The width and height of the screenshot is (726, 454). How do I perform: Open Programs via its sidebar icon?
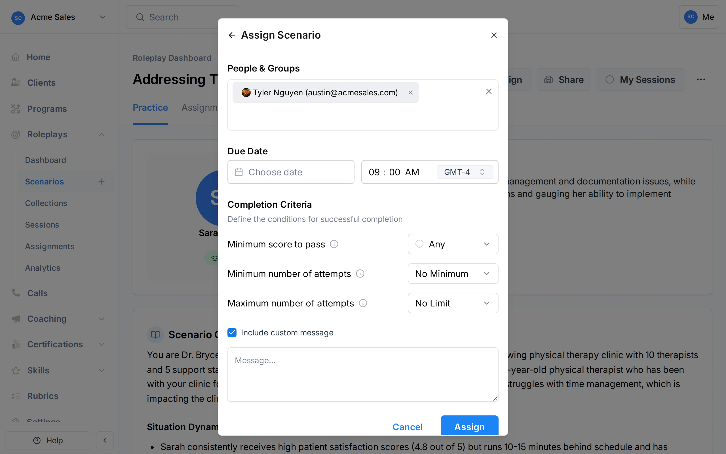point(15,109)
